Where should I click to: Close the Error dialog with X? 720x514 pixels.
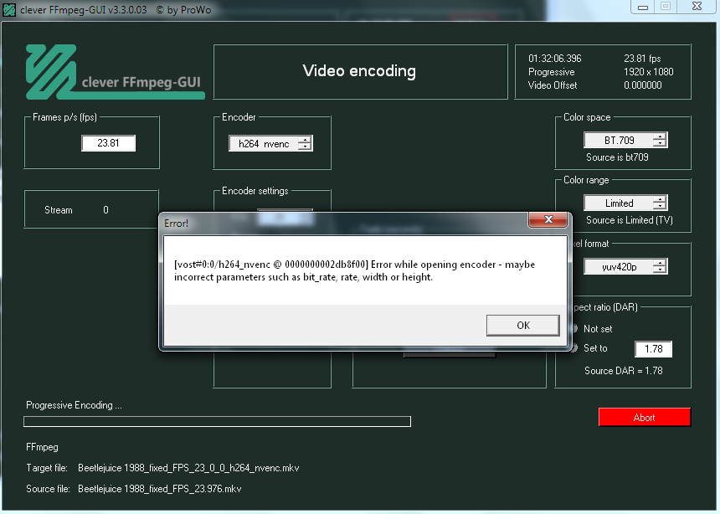[548, 219]
